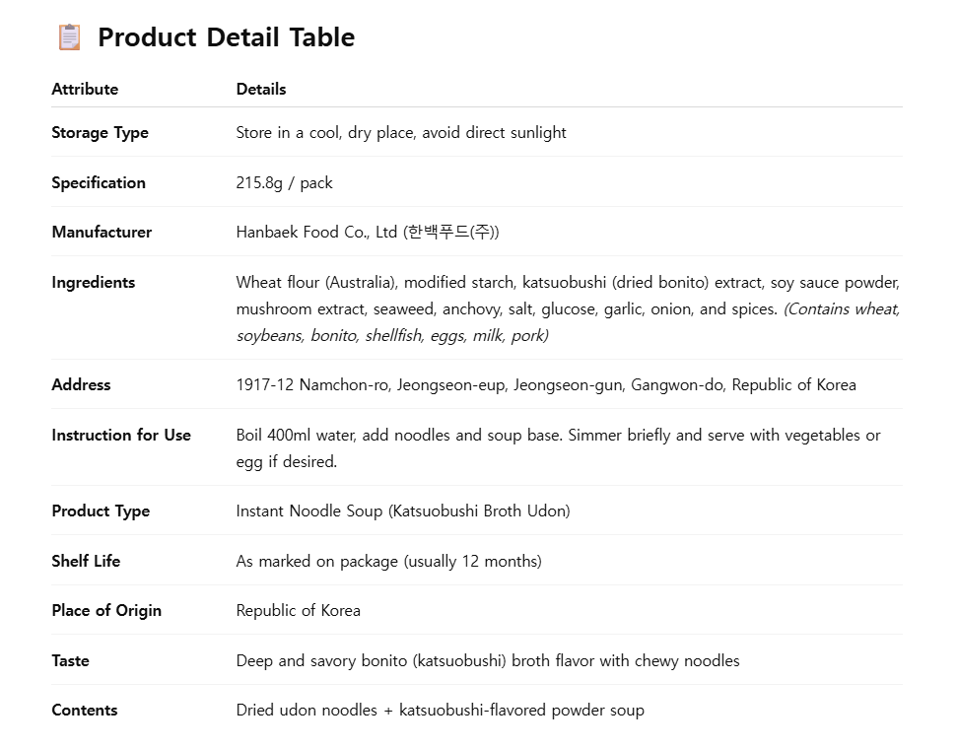The image size is (957, 749).
Task: Select the Place of Origin label
Action: point(106,611)
